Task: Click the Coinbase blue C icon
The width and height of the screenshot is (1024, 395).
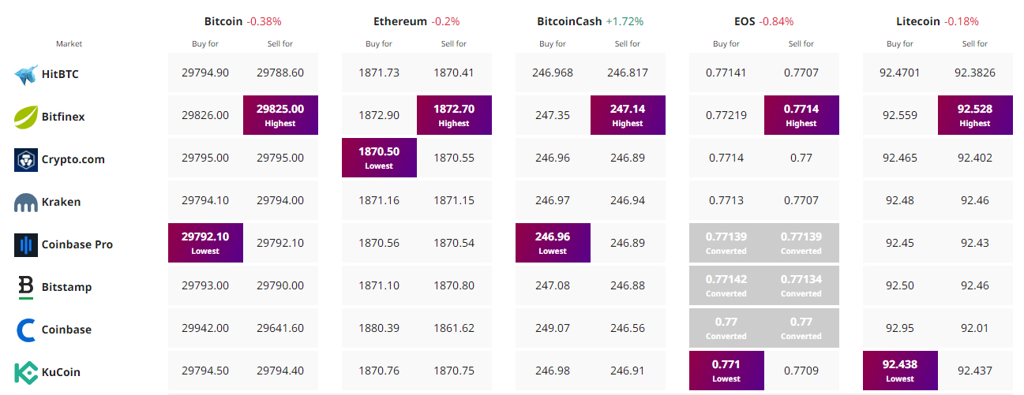Action: click(26, 330)
